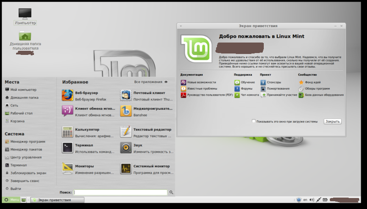Click the Закрыть button
Image resolution: width=367 pixels, height=209 pixels.
coord(332,121)
